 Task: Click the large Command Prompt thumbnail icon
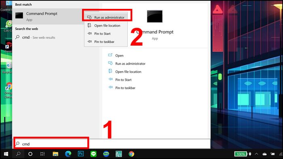(154, 17)
